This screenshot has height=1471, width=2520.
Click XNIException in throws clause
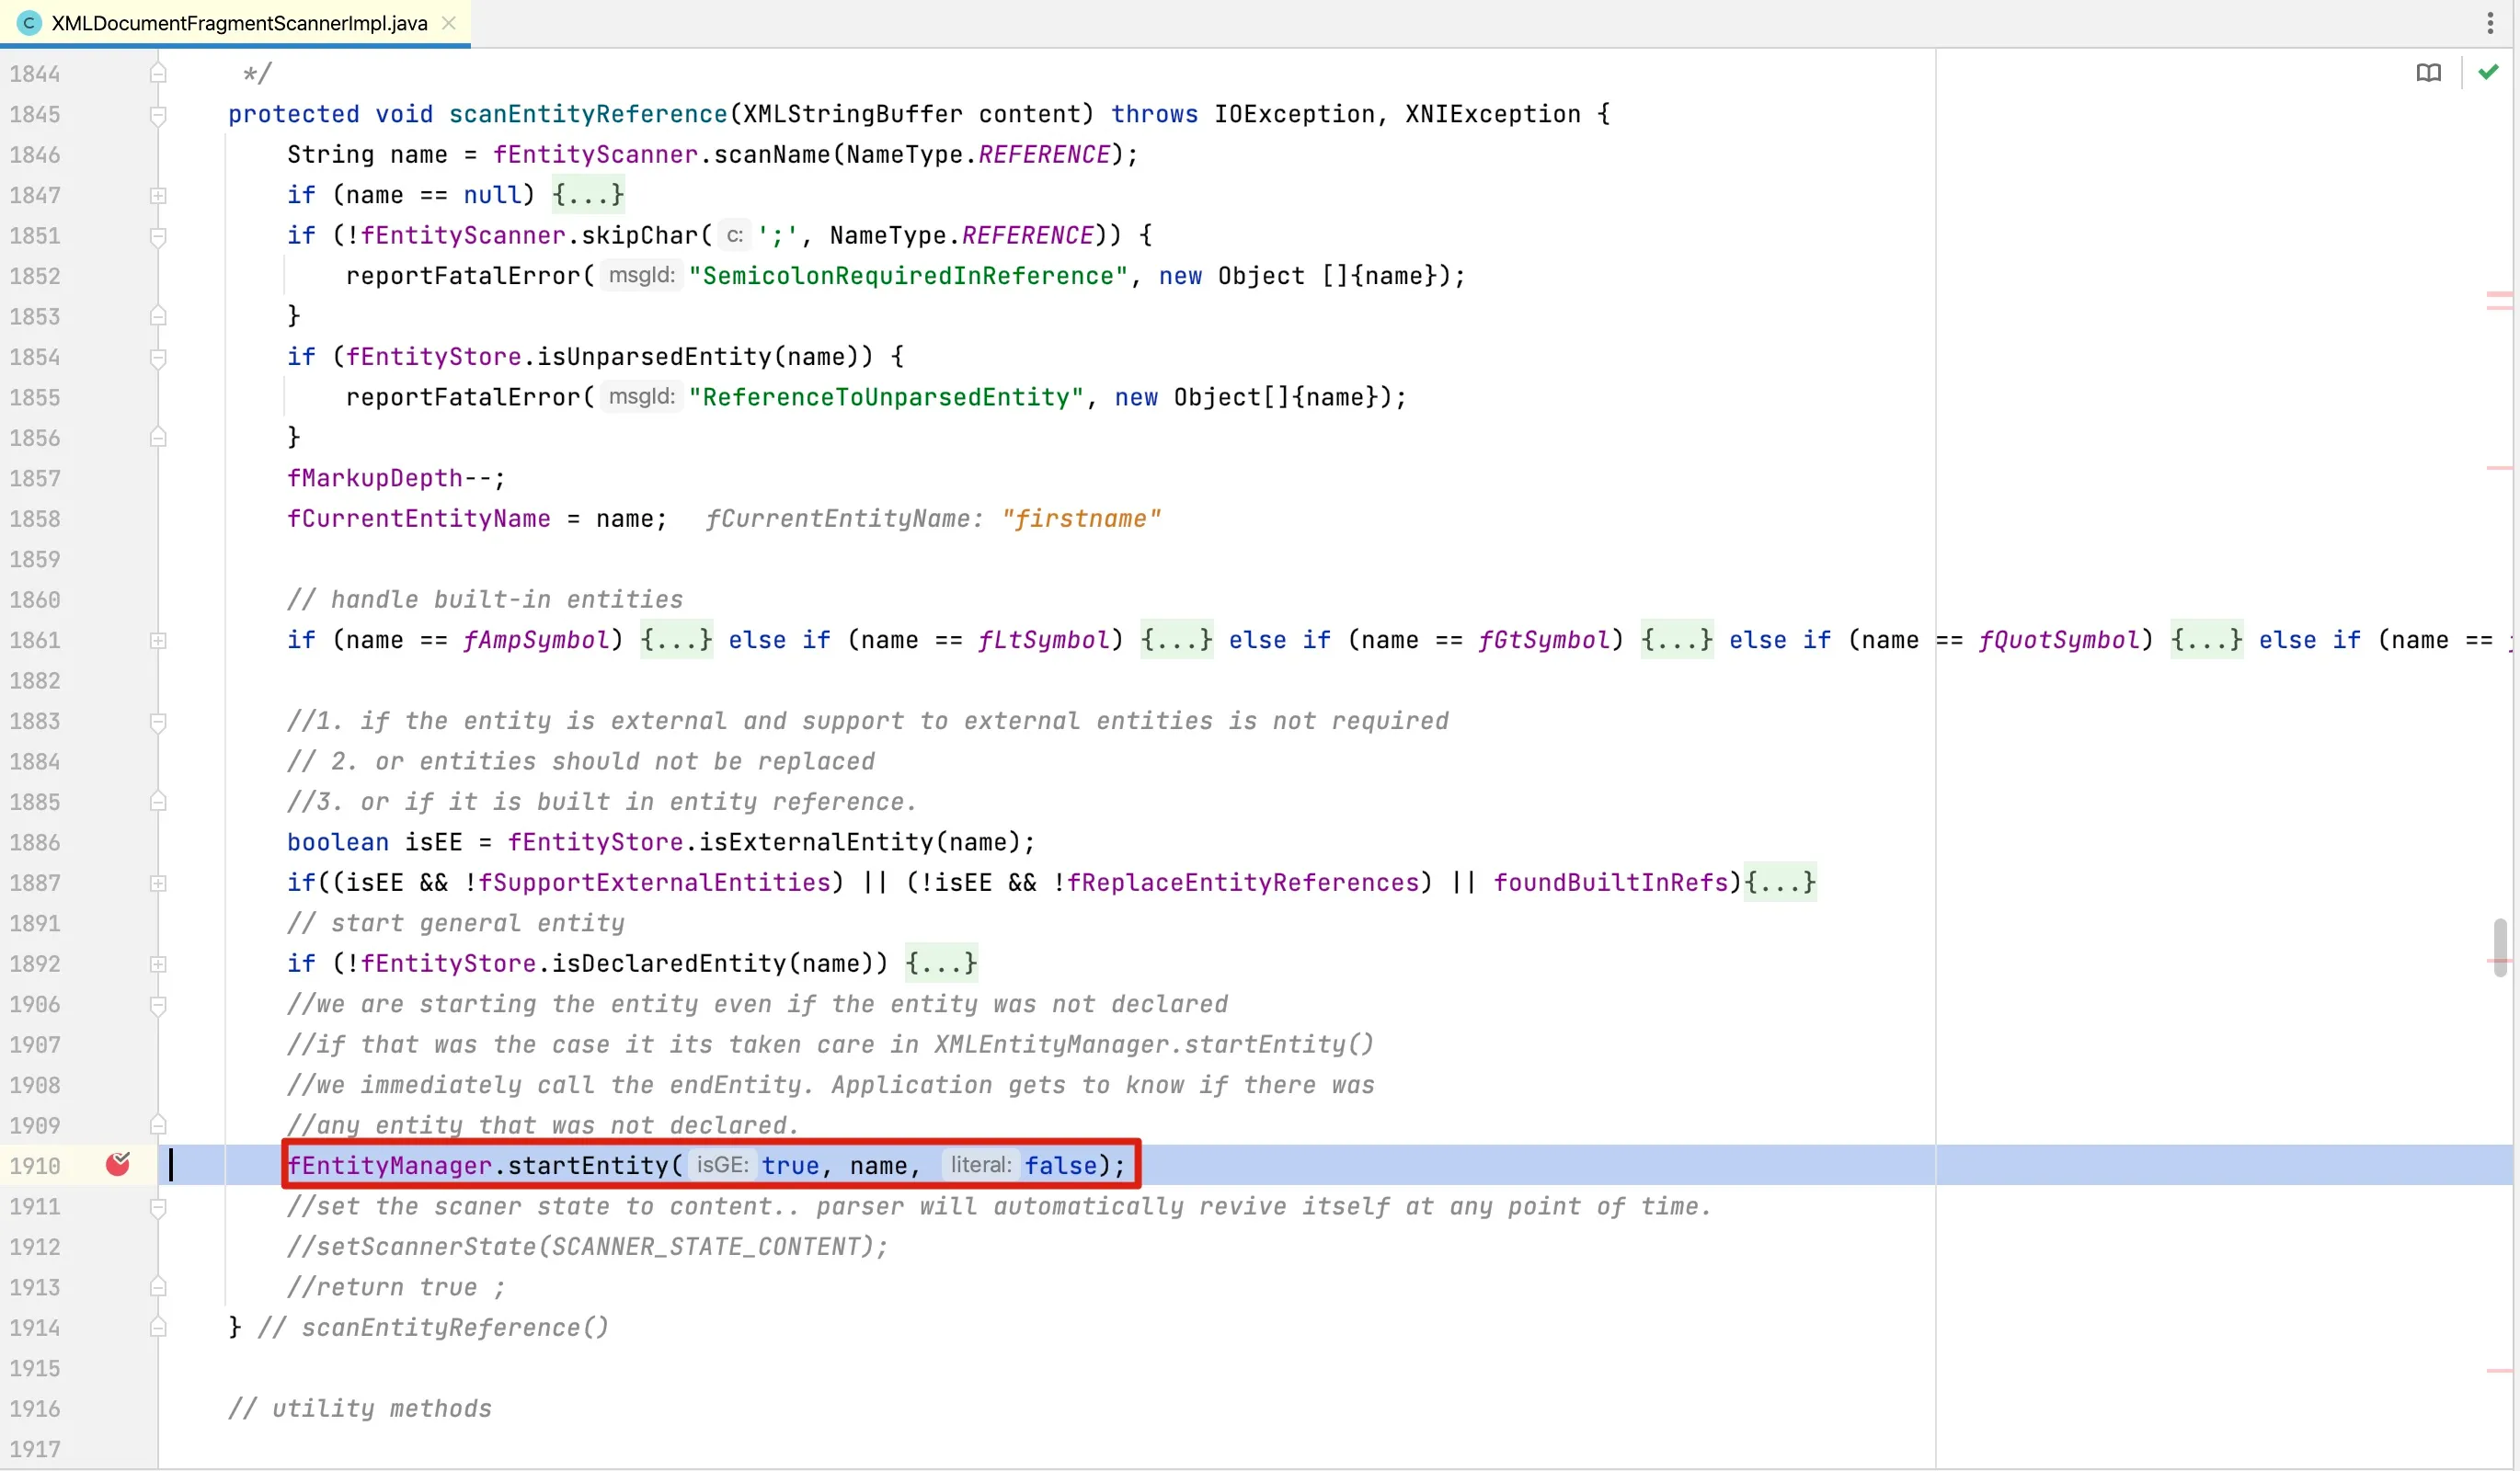pos(1492,115)
